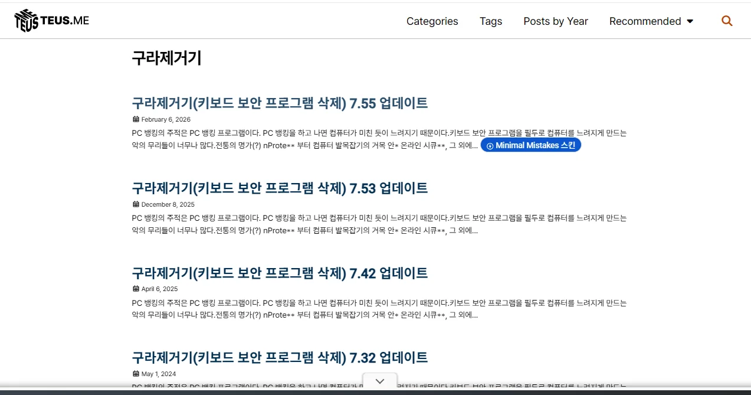Open Posts by Year

point(556,21)
